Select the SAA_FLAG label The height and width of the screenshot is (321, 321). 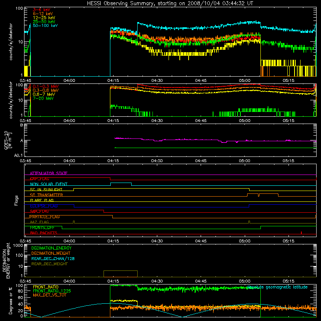click(39, 211)
